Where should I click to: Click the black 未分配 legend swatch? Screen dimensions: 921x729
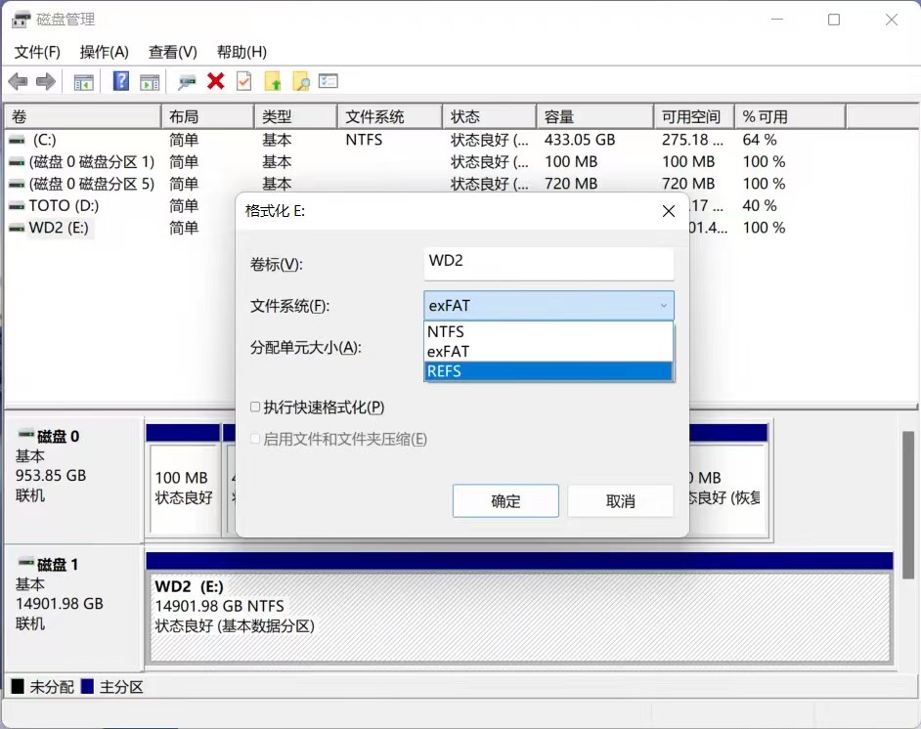18,686
